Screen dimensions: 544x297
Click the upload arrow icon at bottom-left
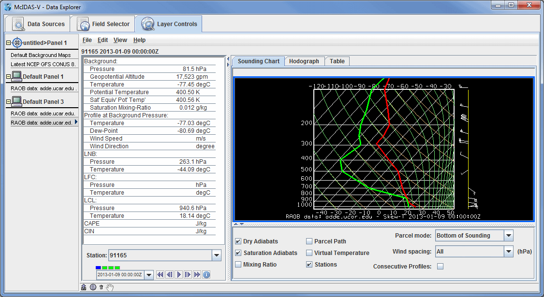(84, 287)
